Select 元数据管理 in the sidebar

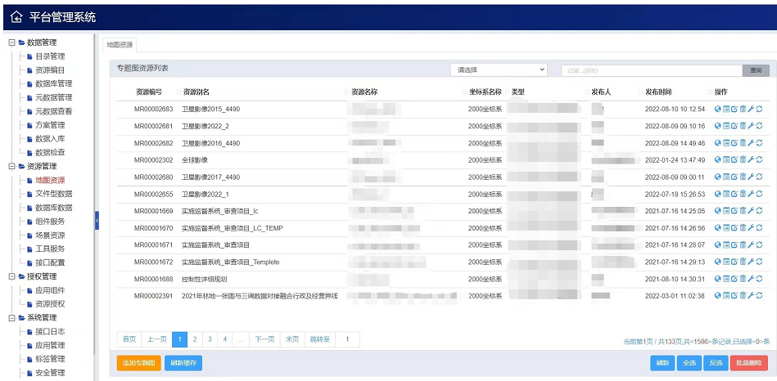pyautogui.click(x=53, y=97)
